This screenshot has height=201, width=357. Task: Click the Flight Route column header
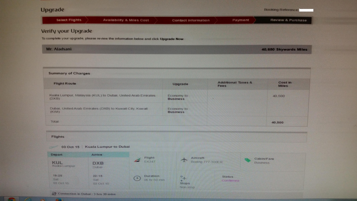pos(65,83)
